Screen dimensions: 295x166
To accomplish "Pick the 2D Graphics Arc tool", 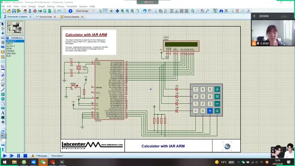I will [x=3, y=103].
